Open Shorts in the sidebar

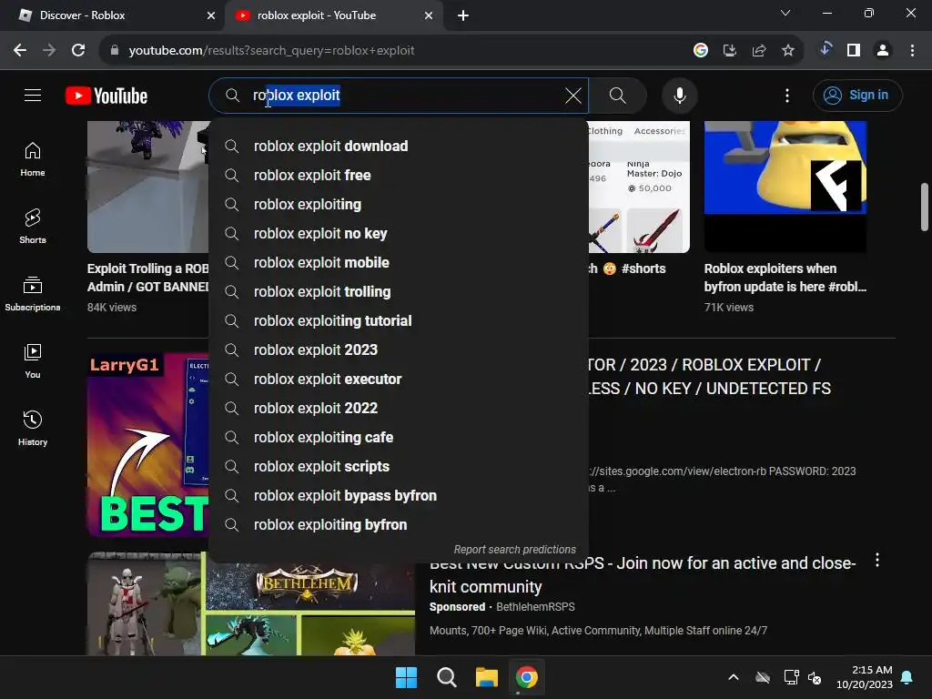point(33,227)
